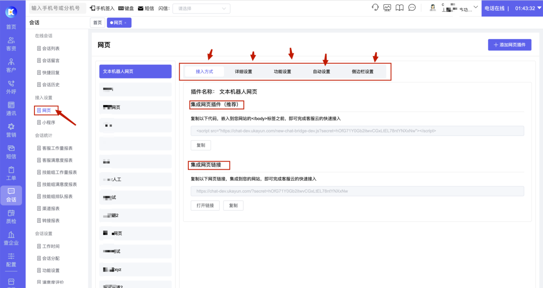The width and height of the screenshot is (543, 288).
Task: Switch to the 功能设置 tab of the plugin
Action: 283,72
